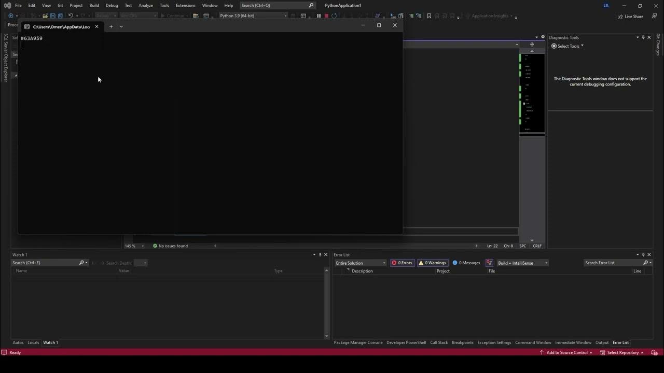
Task: Add a new tab in the console window
Action: tap(111, 26)
